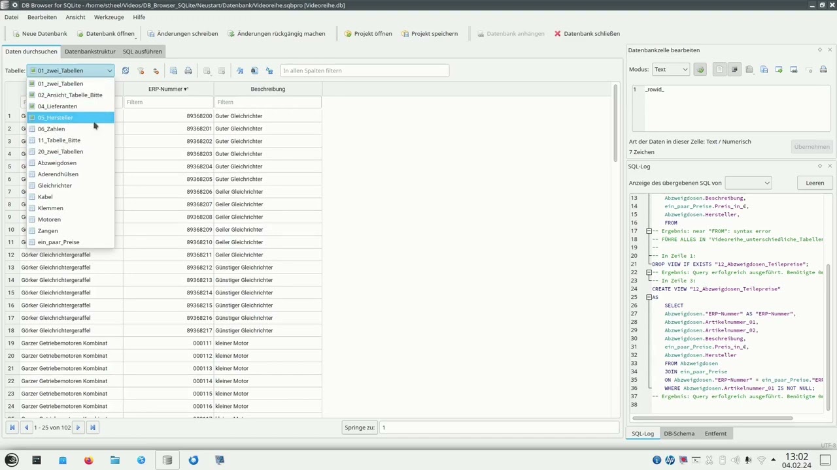Viewport: 837px width, 470px height.
Task: Clear all filters funnel icon
Action: pyautogui.click(x=141, y=70)
